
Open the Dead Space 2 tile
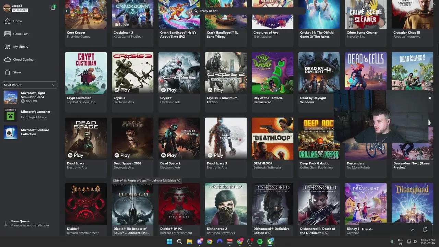point(179,148)
